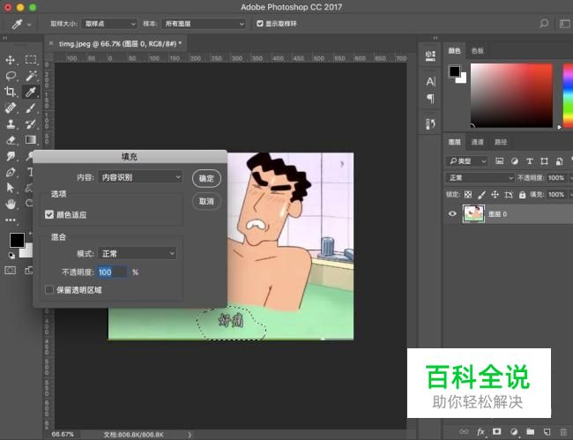The image size is (573, 440).
Task: Toggle the 显示取样环 checkbox
Action: [260, 24]
